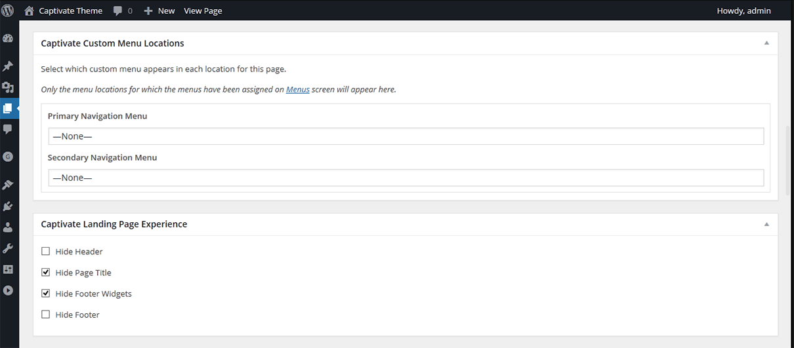Open Settings via the sliders icon
Image resolution: width=794 pixels, height=348 pixels.
click(x=8, y=269)
